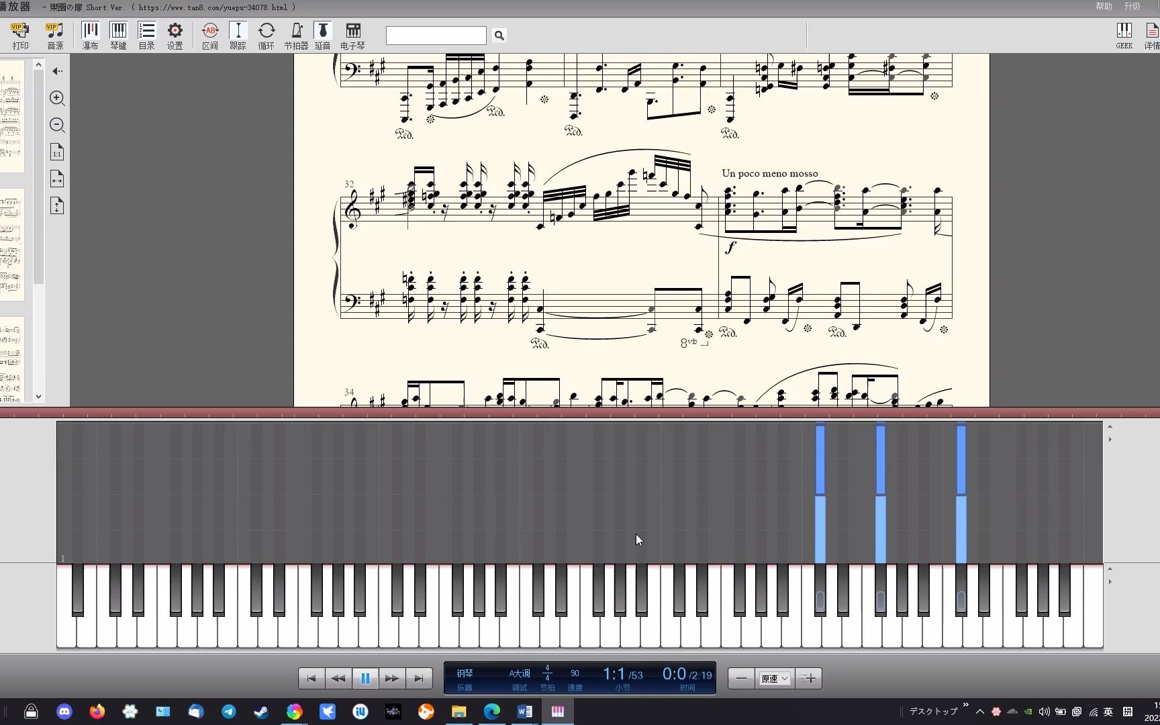
Task: Select the first page thumbnail
Action: point(11,116)
